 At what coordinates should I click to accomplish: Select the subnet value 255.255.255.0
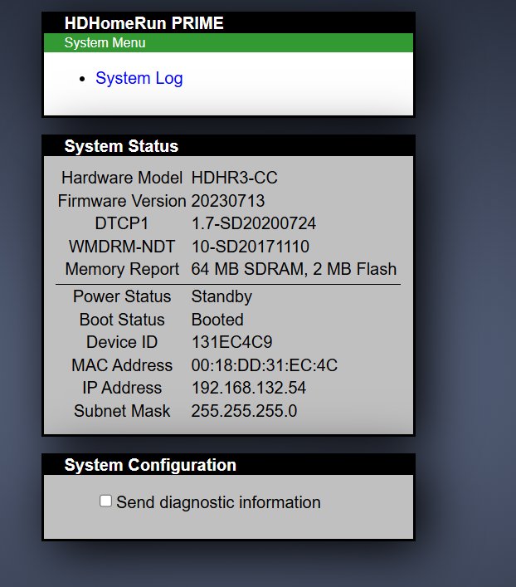(245, 411)
